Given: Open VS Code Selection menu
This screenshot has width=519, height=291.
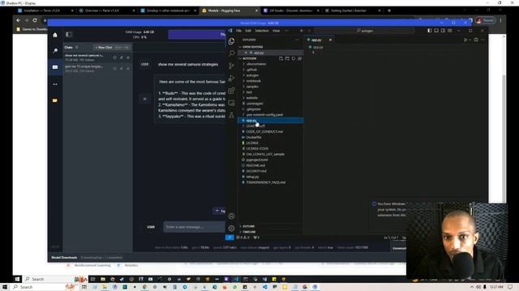Looking at the screenshot, I should (261, 31).
